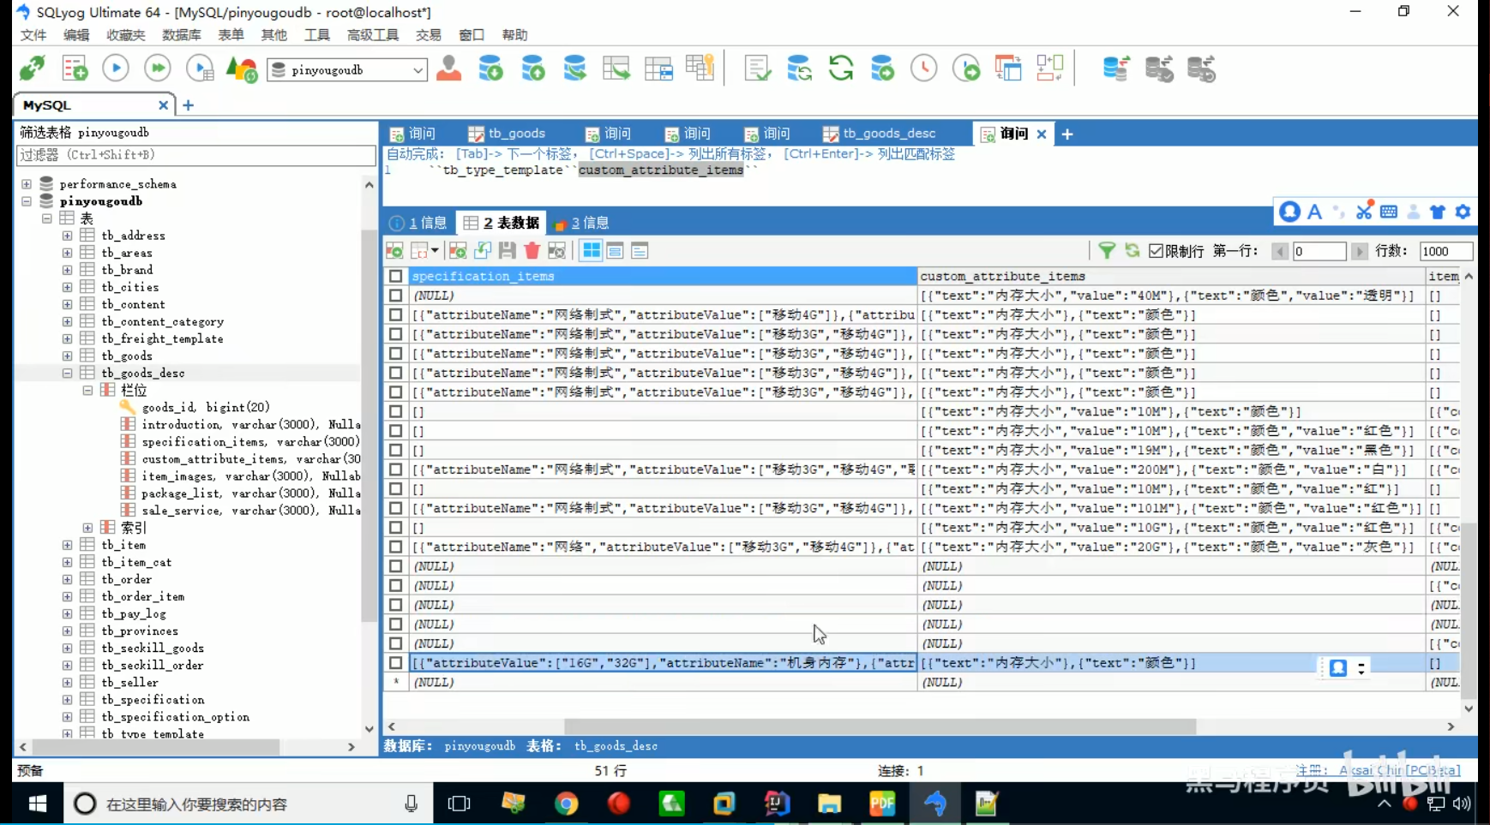The width and height of the screenshot is (1490, 825).
Task: Tick checkbox of row with value 19M
Action: pyautogui.click(x=395, y=450)
